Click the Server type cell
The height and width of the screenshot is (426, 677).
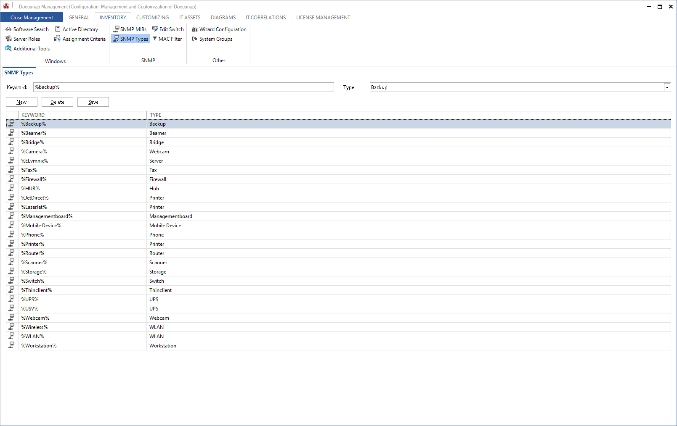point(212,160)
